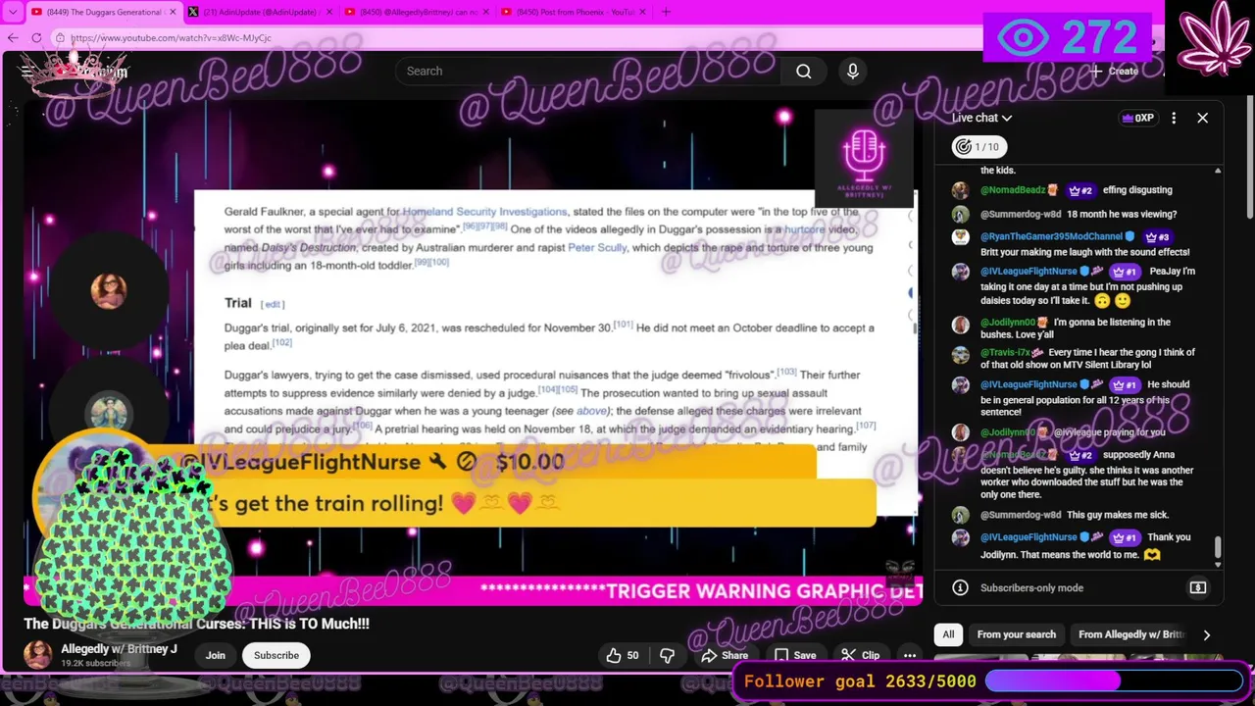
Task: Switch to AdinUpdate X tab
Action: tap(260, 12)
